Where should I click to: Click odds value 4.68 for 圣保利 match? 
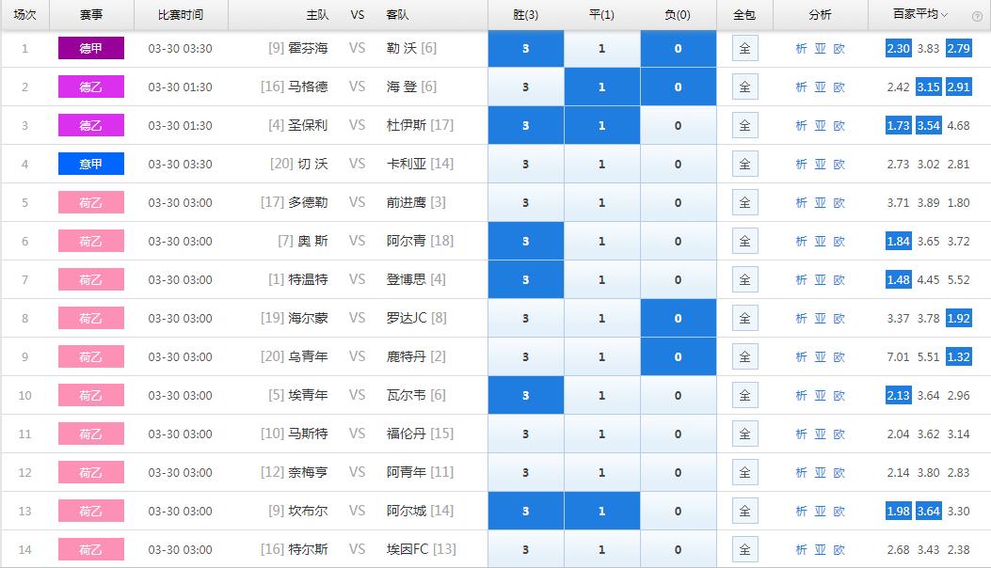coord(959,126)
